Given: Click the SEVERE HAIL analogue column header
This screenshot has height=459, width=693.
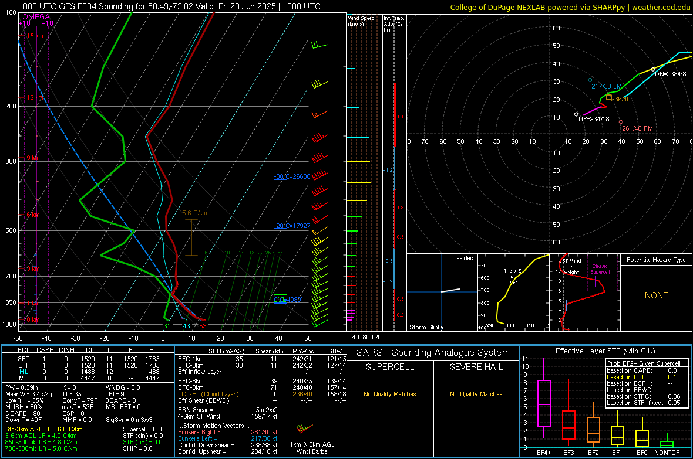Looking at the screenshot, I should 476,367.
